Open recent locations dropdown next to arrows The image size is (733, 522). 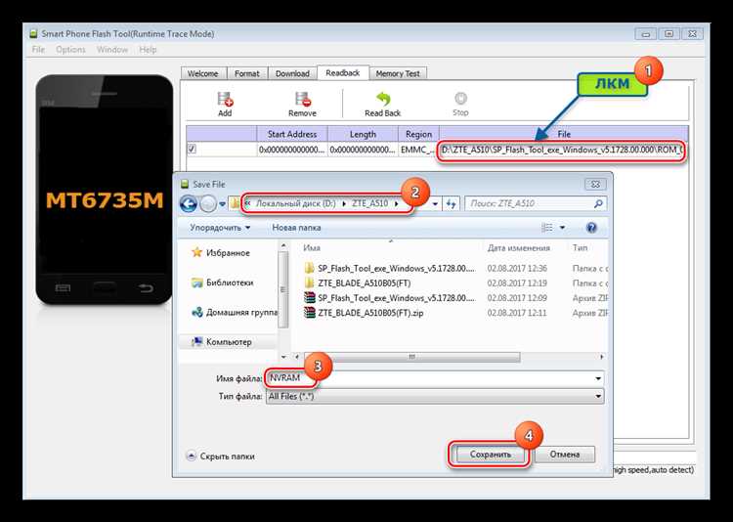[223, 204]
